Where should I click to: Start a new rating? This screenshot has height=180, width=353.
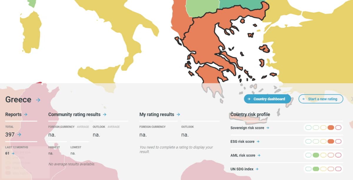point(321,99)
